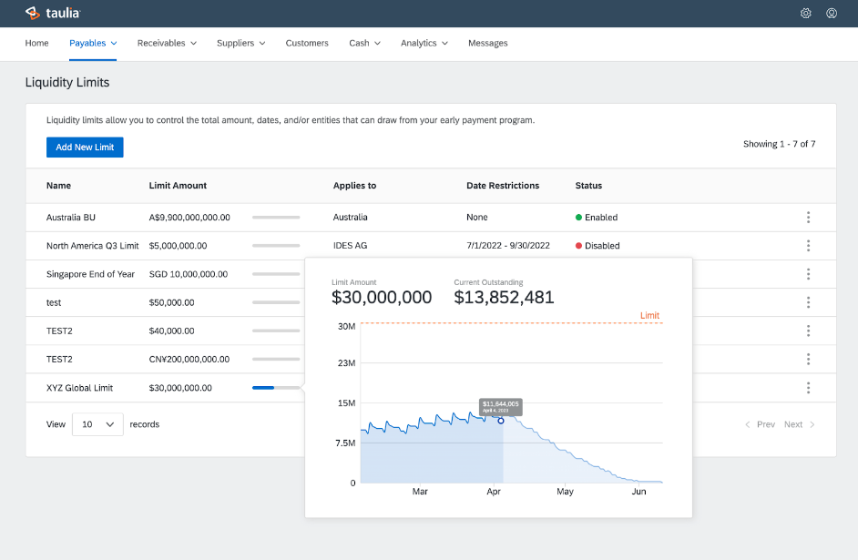The width and height of the screenshot is (858, 560).
Task: Go to the Home tab
Action: pyautogui.click(x=37, y=44)
